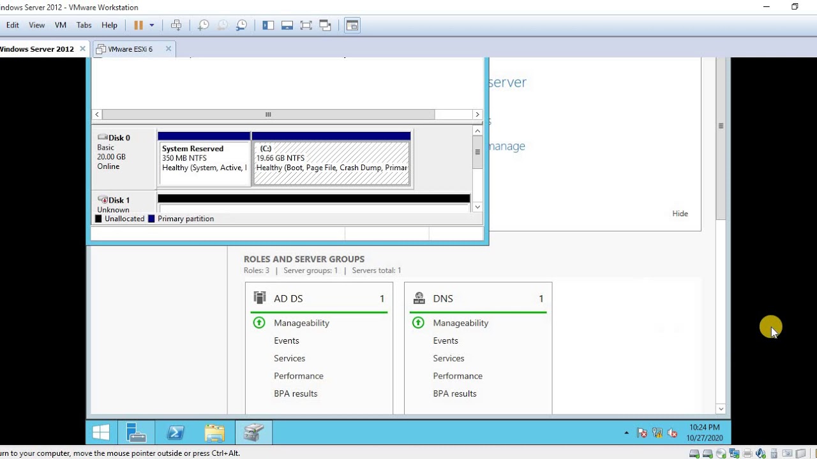Click the horizontal scrollbar thumb in volume list
817x459 pixels.
(x=268, y=115)
